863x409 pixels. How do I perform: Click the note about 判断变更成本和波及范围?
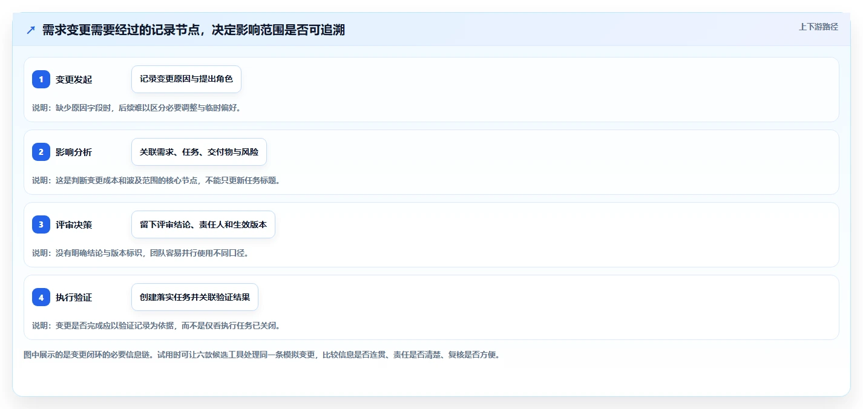pos(156,180)
